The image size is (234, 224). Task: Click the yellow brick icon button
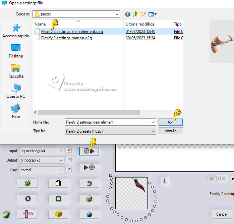click(x=58, y=214)
